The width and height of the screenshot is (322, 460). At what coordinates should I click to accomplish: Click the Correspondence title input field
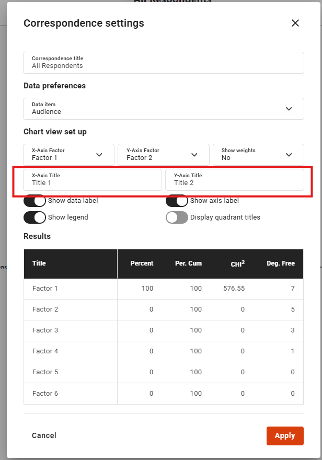163,63
